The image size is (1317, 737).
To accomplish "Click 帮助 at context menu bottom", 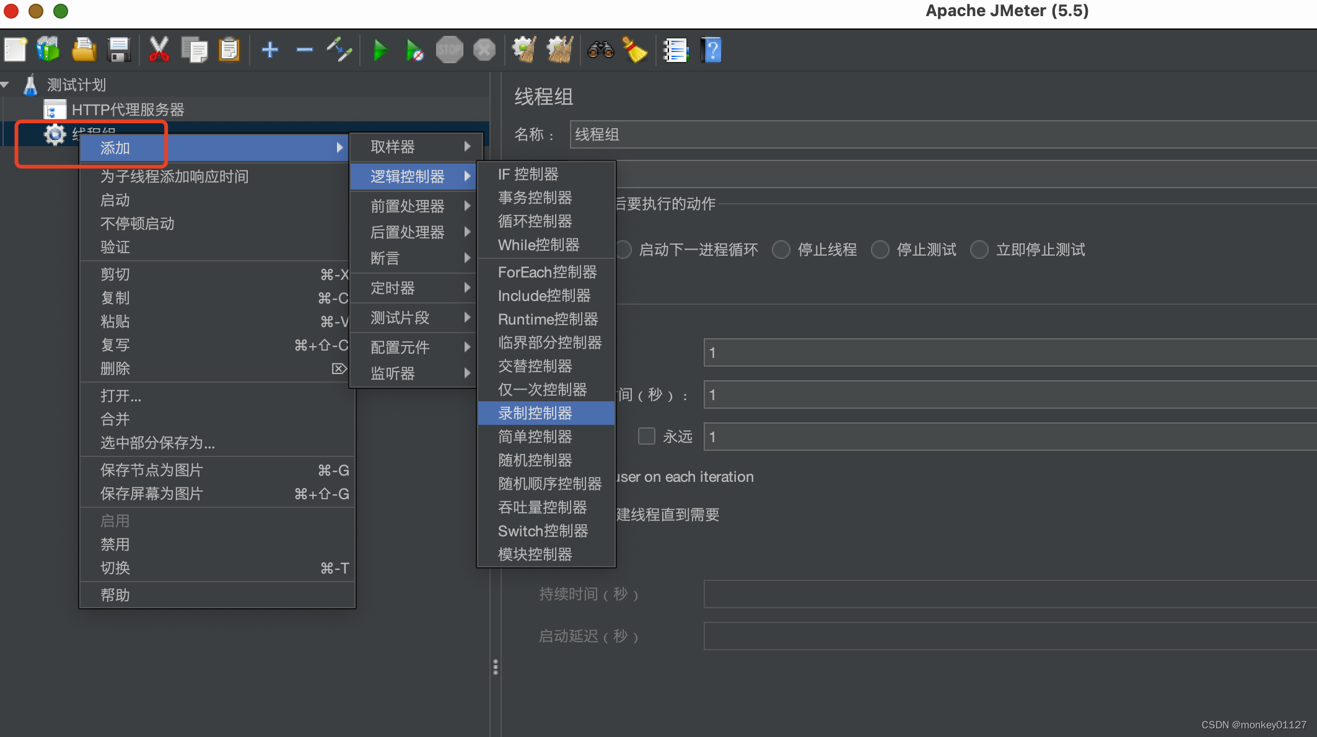I will (217, 595).
